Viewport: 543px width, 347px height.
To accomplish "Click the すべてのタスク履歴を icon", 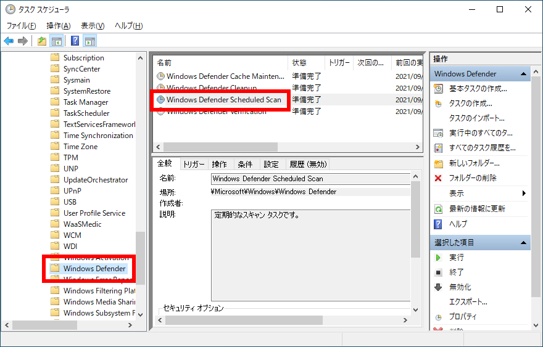I will click(x=439, y=148).
